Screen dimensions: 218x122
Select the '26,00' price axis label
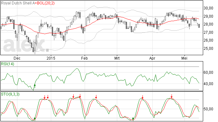[x=208, y=40]
